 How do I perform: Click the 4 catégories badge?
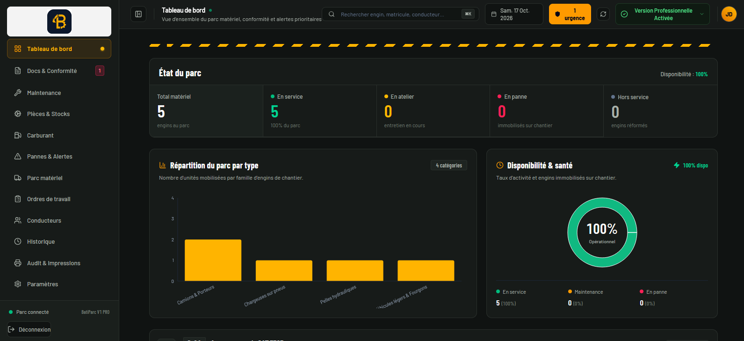(x=449, y=165)
